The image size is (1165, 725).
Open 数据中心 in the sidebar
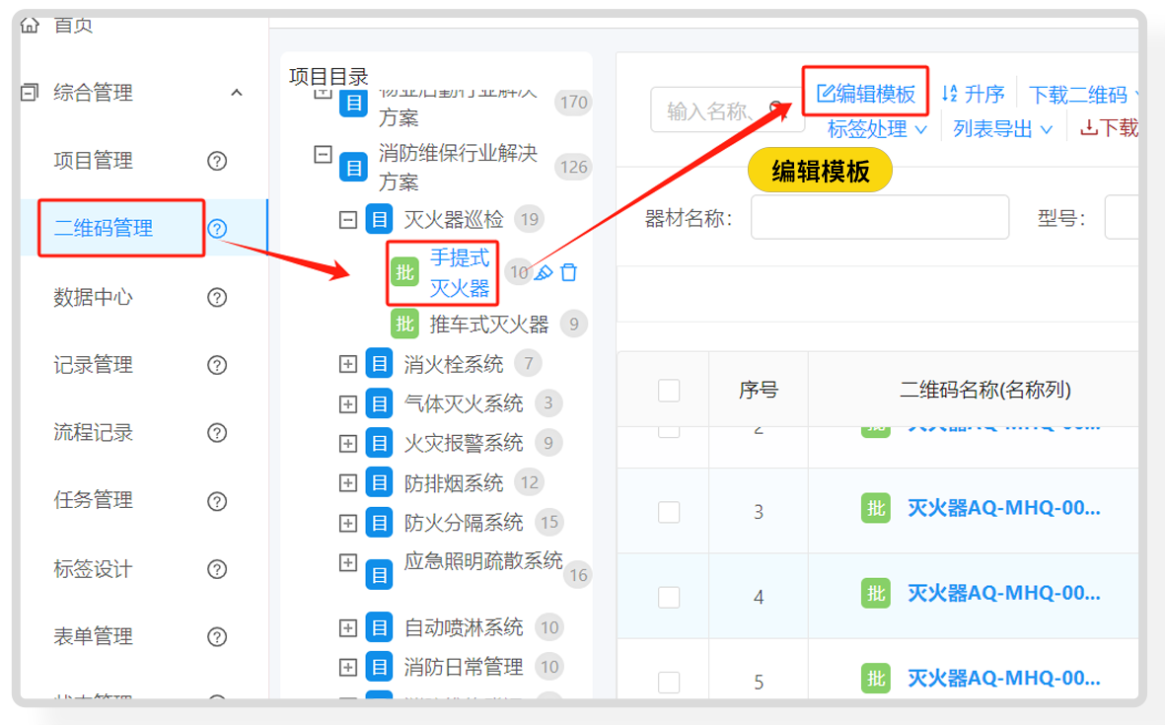[x=94, y=297]
